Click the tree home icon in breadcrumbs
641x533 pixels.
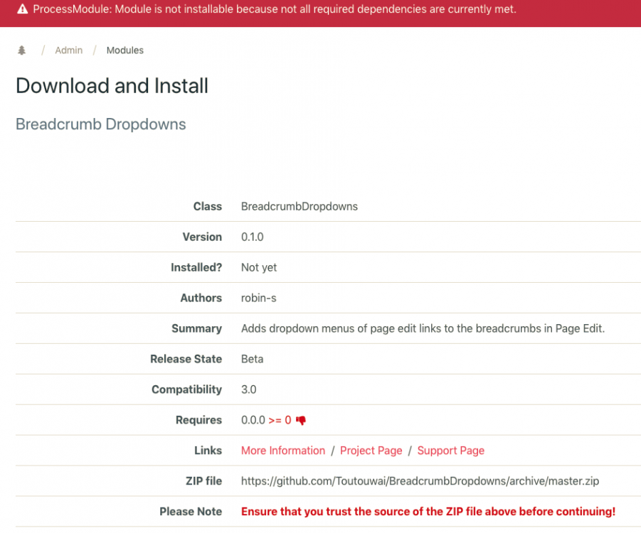click(21, 50)
